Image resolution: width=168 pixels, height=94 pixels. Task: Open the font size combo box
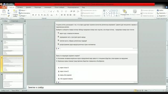[x=47, y=11]
